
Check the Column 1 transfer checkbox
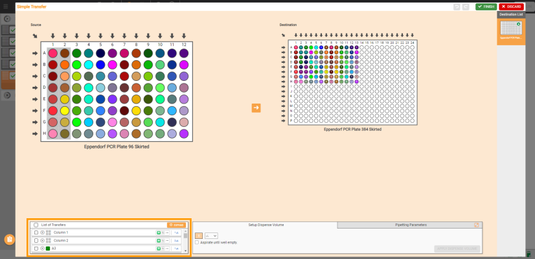pos(36,232)
